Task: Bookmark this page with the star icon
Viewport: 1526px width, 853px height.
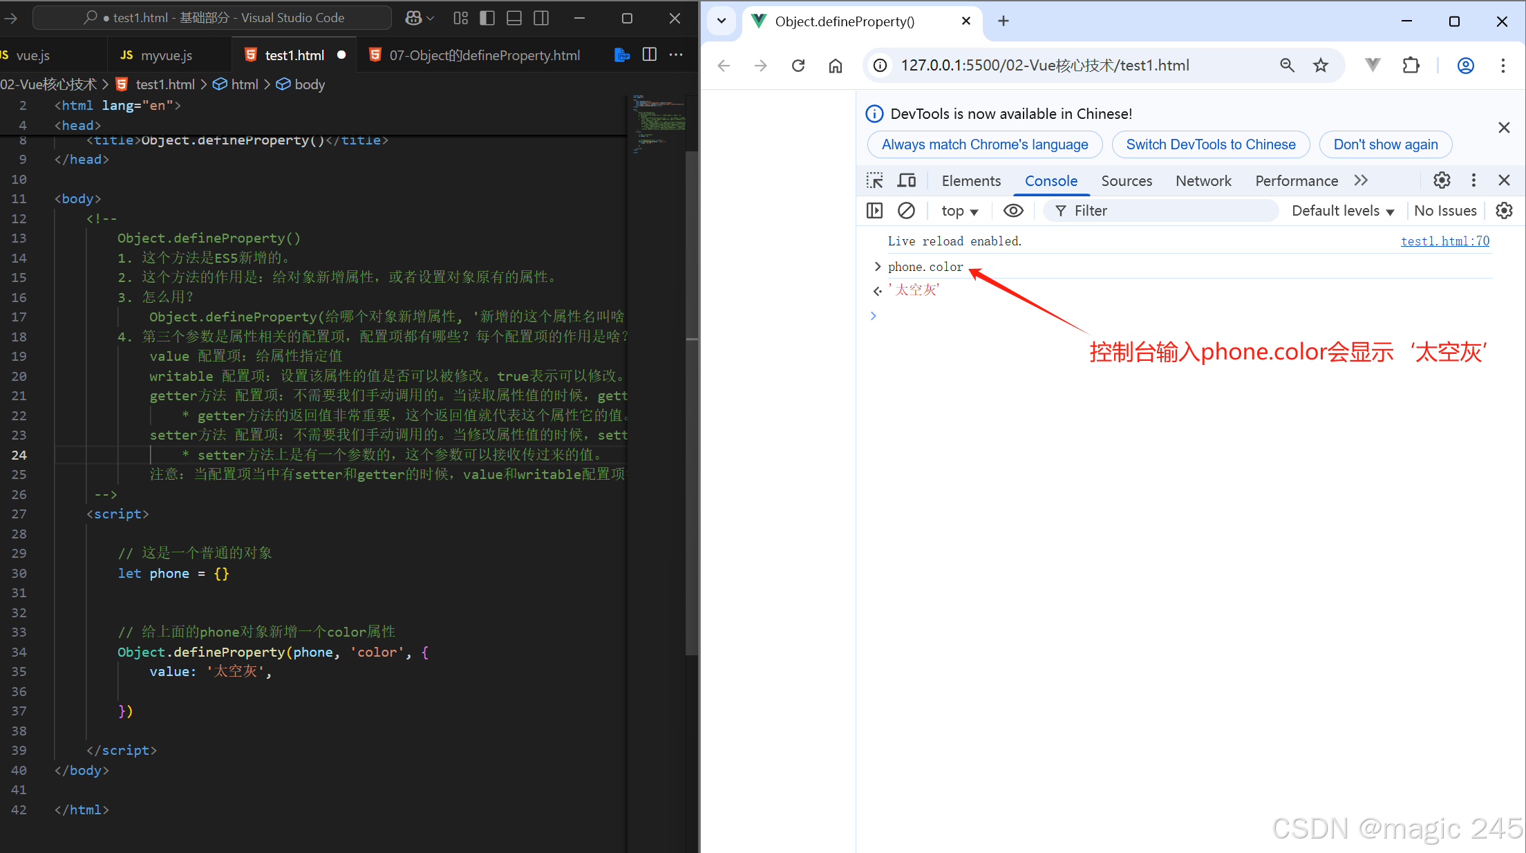Action: pos(1321,66)
